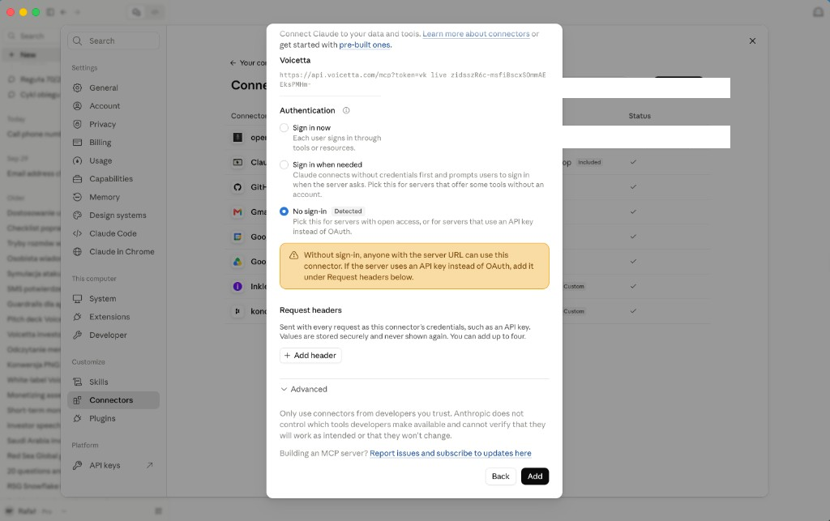Click the Voicetta server URL field
The width and height of the screenshot is (830, 521).
pos(413,79)
